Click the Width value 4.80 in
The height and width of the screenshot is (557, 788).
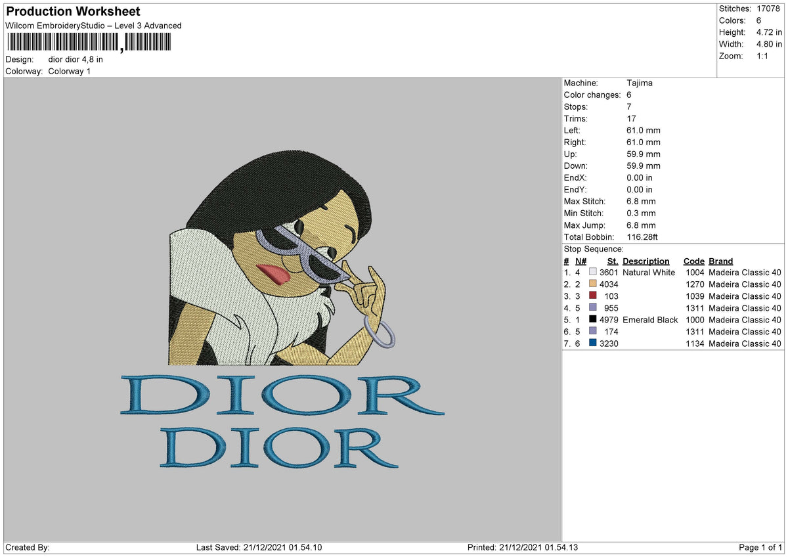(770, 44)
